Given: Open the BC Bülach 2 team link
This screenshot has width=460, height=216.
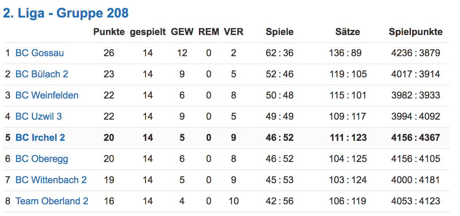Looking at the screenshot, I should click(x=42, y=74).
